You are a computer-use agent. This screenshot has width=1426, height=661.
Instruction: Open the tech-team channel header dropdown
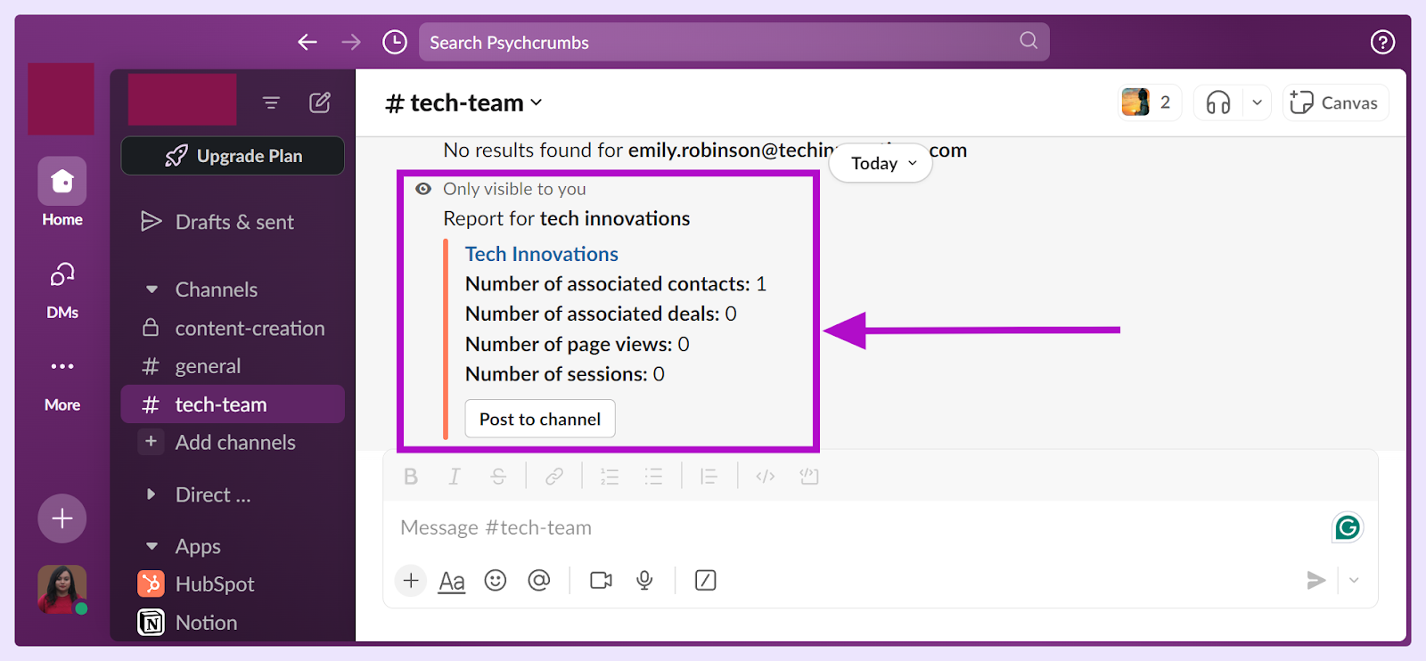pos(463,103)
